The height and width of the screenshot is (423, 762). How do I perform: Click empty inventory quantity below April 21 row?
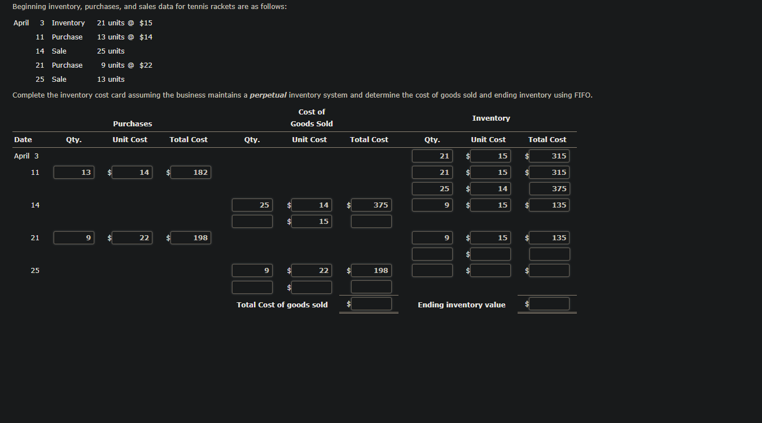pyautogui.click(x=432, y=254)
